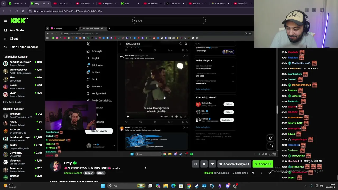The height and width of the screenshot is (190, 338).
Task: Click Eray's profile avatar
Action: coord(56,166)
